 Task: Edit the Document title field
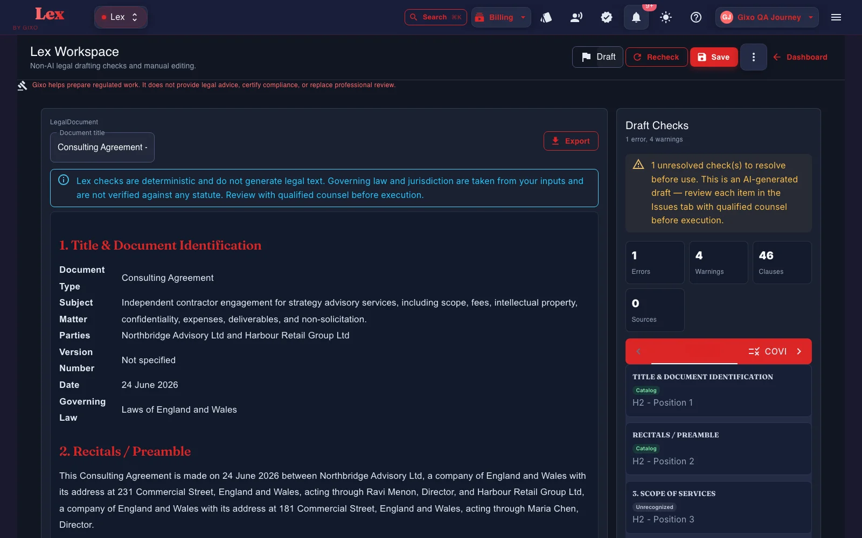point(102,147)
